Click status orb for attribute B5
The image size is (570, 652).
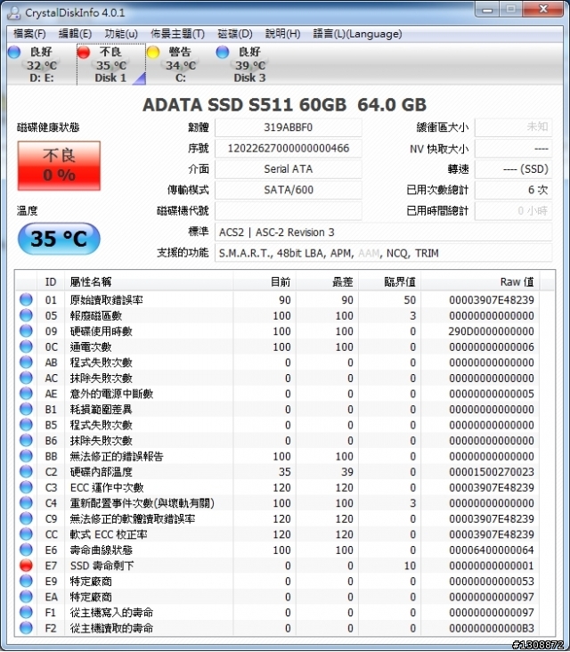26,425
